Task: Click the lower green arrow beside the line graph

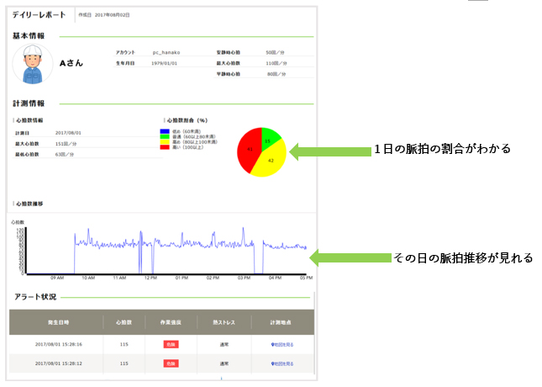Action: click(352, 257)
